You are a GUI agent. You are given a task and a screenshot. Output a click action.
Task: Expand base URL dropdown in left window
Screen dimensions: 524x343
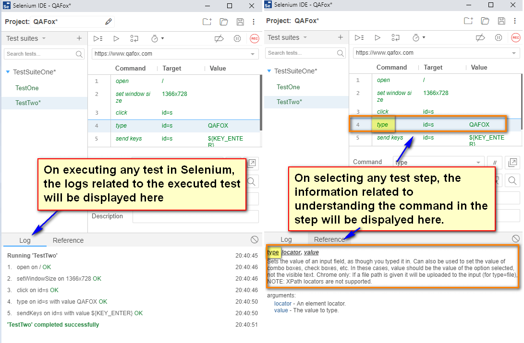pos(253,54)
